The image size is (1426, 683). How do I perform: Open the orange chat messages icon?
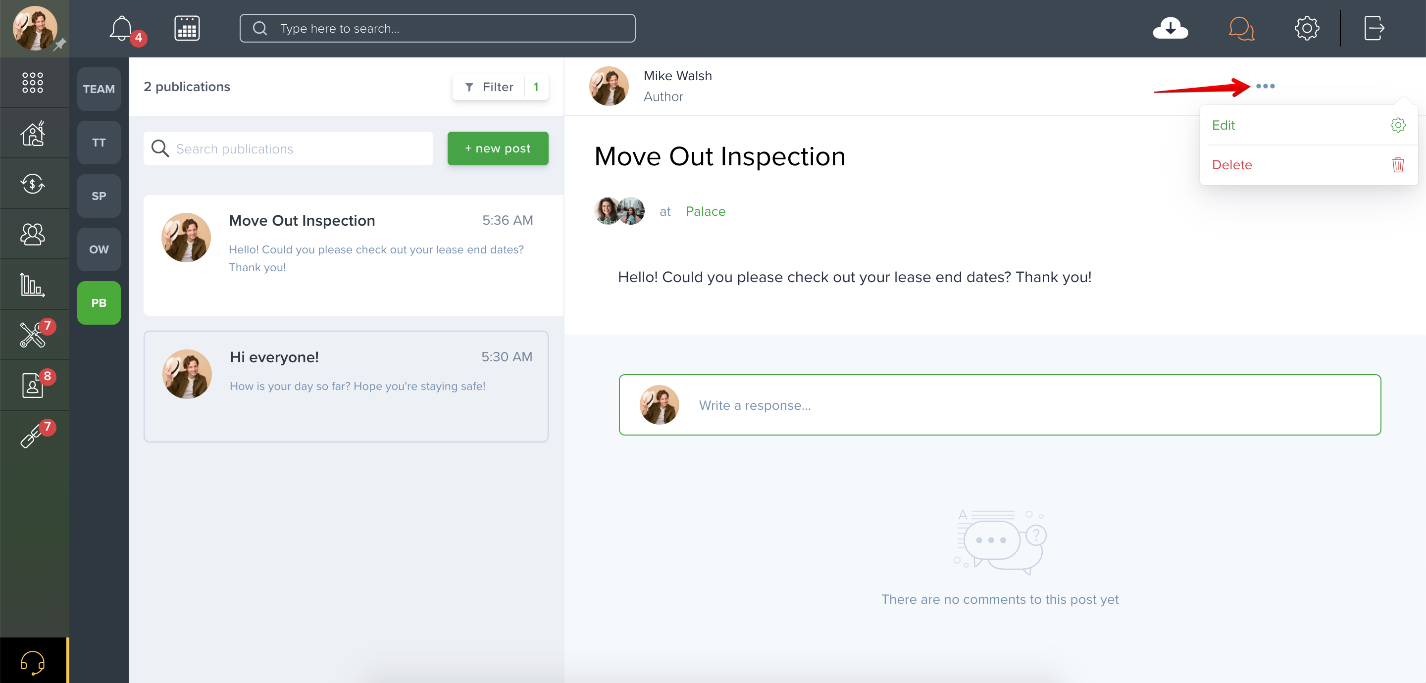pos(1241,28)
